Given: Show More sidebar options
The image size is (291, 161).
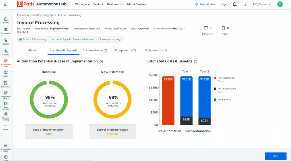Looking at the screenshot, I should click(x=6, y=127).
